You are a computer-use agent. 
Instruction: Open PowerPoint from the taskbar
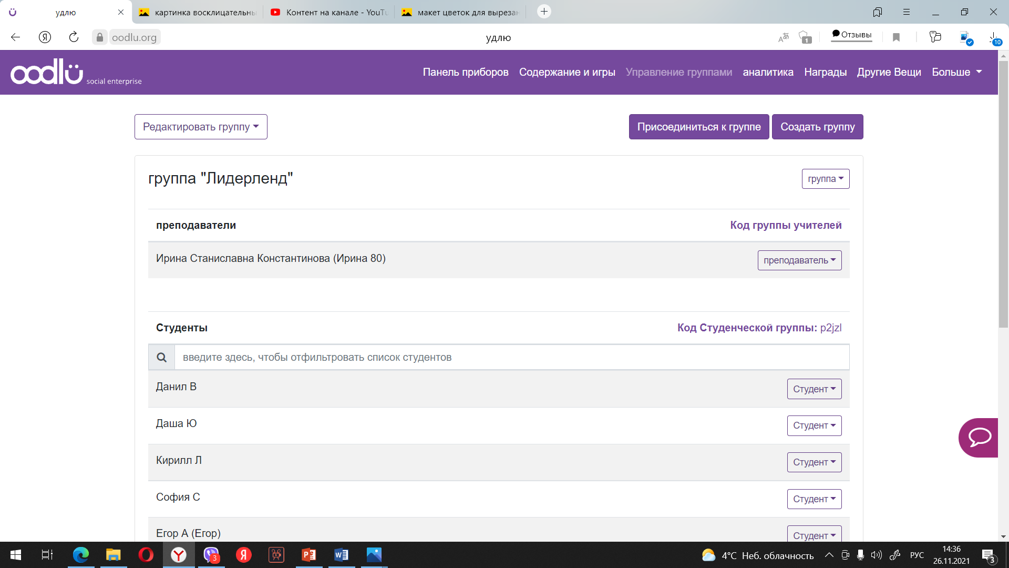309,555
